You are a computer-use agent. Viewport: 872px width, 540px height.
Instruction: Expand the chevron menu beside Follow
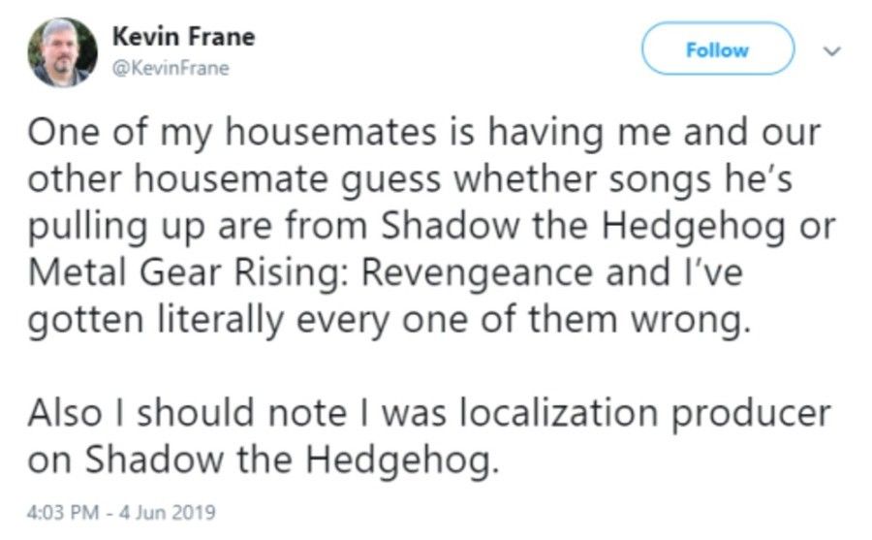pyautogui.click(x=832, y=50)
